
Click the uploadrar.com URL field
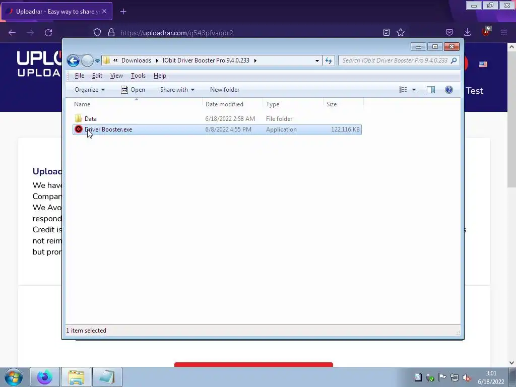click(177, 33)
